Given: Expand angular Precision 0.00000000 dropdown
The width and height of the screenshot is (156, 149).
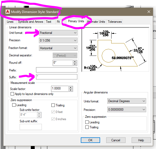Looking at the screenshot, I should pyautogui.click(x=127, y=110).
